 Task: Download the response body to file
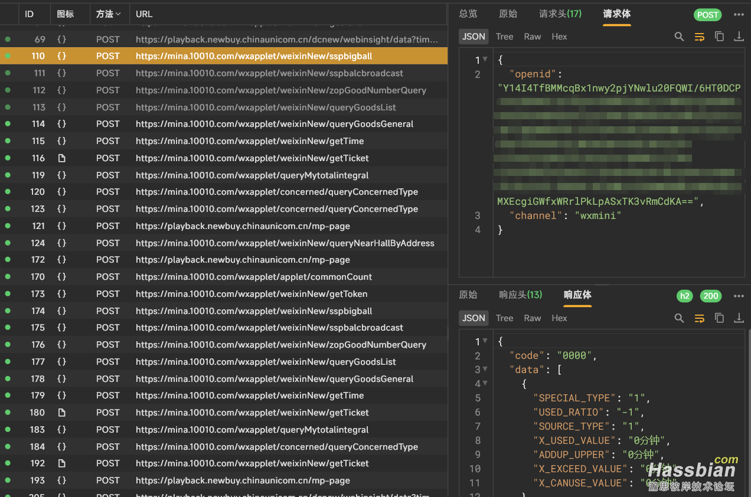pos(739,318)
